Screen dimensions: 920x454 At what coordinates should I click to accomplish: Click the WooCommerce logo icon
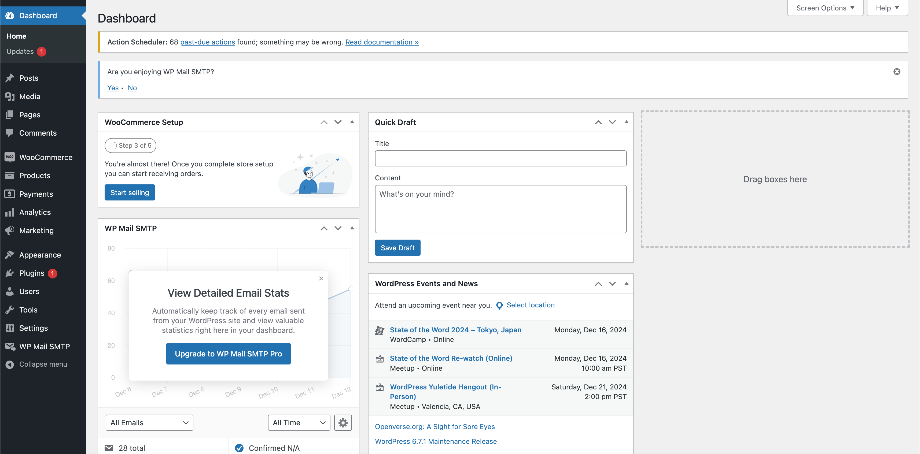[x=10, y=157]
